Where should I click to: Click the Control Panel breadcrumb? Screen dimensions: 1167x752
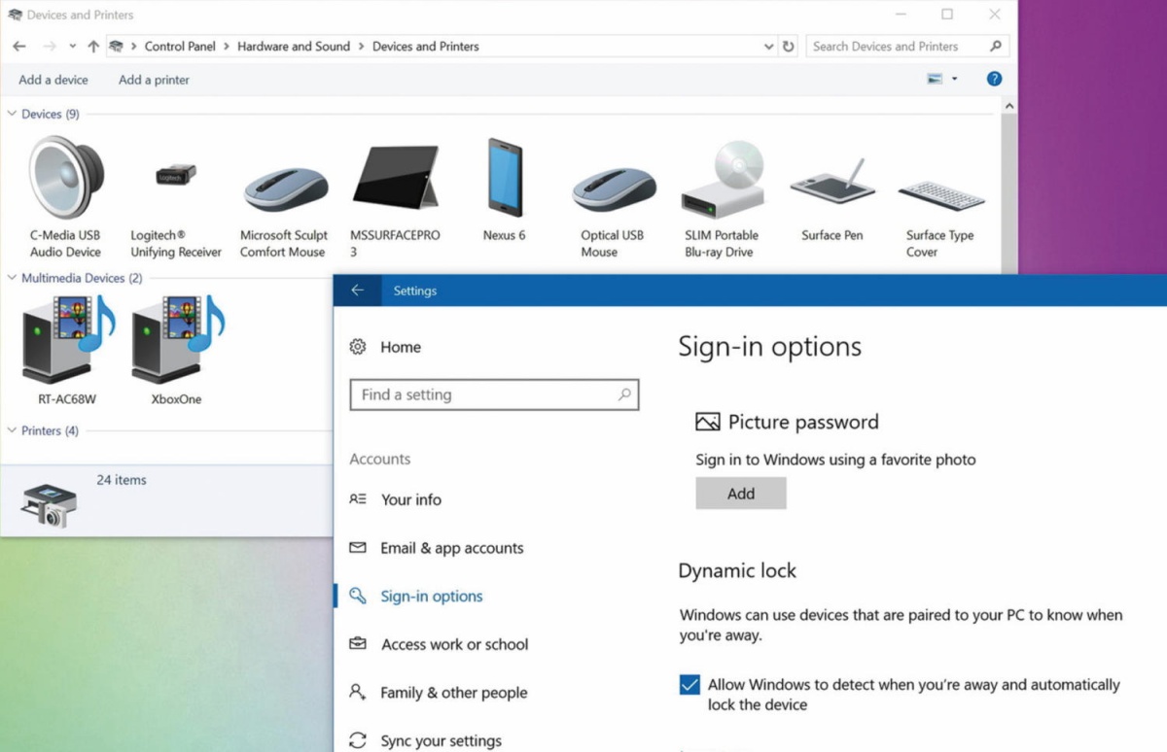[x=181, y=46]
